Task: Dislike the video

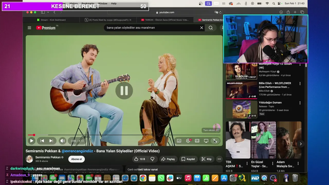Action: click(152, 159)
